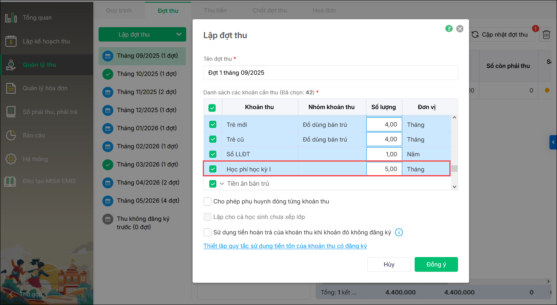Click the blue side panel arrow tab
Screen dimensions: 557x305
tap(553, 142)
